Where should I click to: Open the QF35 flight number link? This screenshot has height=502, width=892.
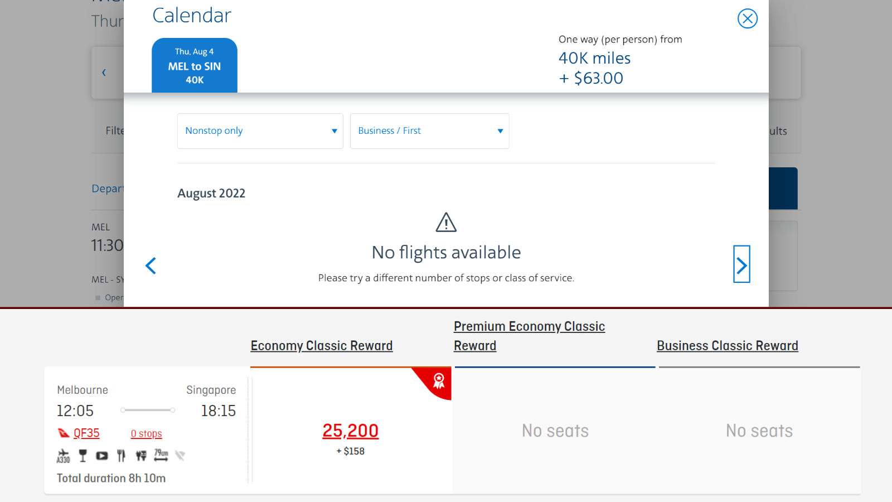pos(86,433)
